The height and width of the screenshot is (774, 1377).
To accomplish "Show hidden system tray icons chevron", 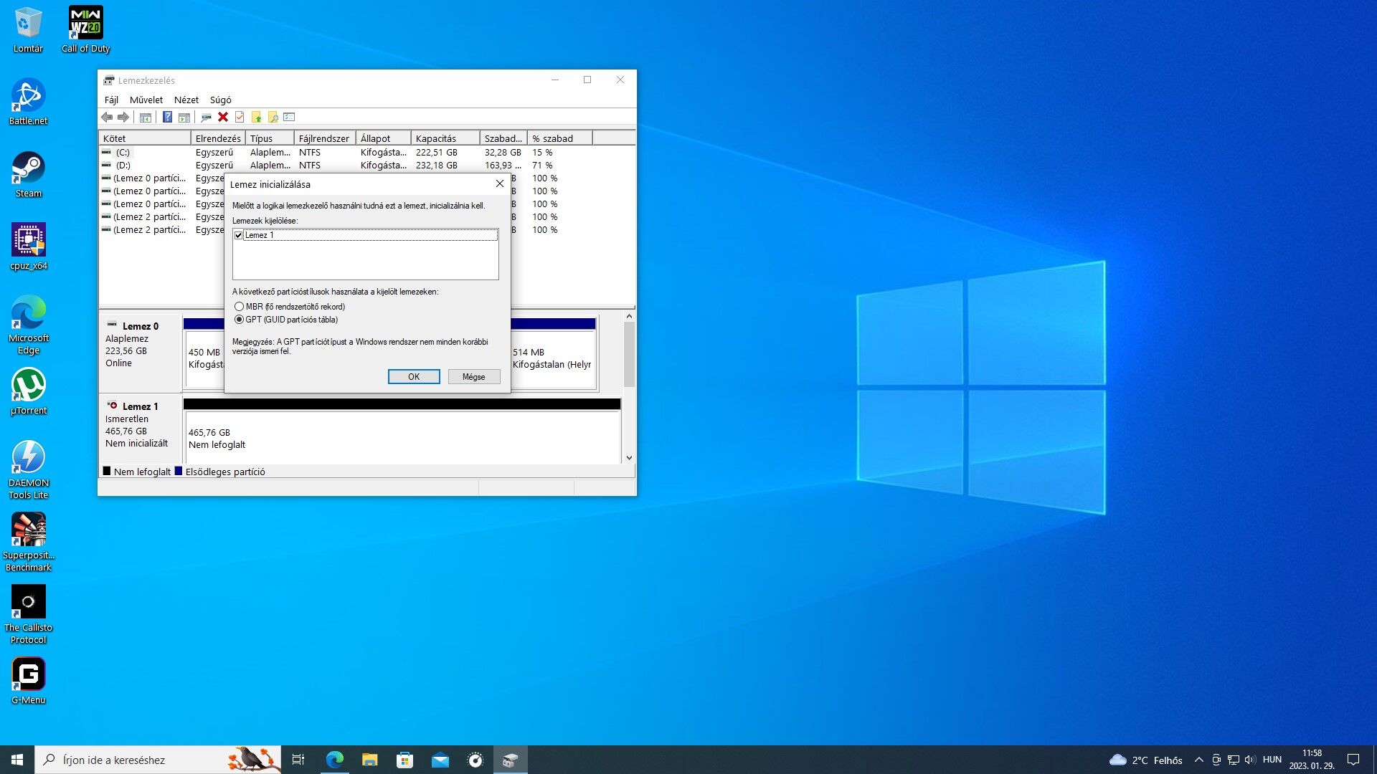I will click(x=1198, y=760).
